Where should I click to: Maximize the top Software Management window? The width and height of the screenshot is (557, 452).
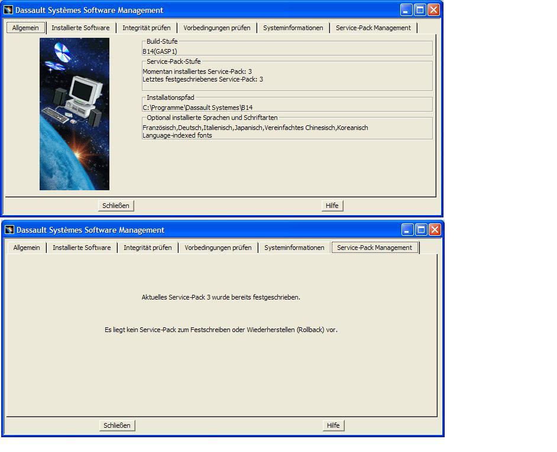pos(420,10)
